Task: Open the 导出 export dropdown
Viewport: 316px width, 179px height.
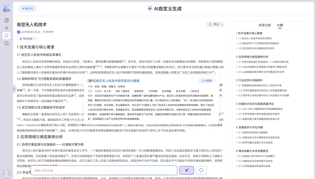Action: tap(215, 25)
